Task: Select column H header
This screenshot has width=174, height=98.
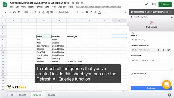Action: pyautogui.click(x=119, y=20)
